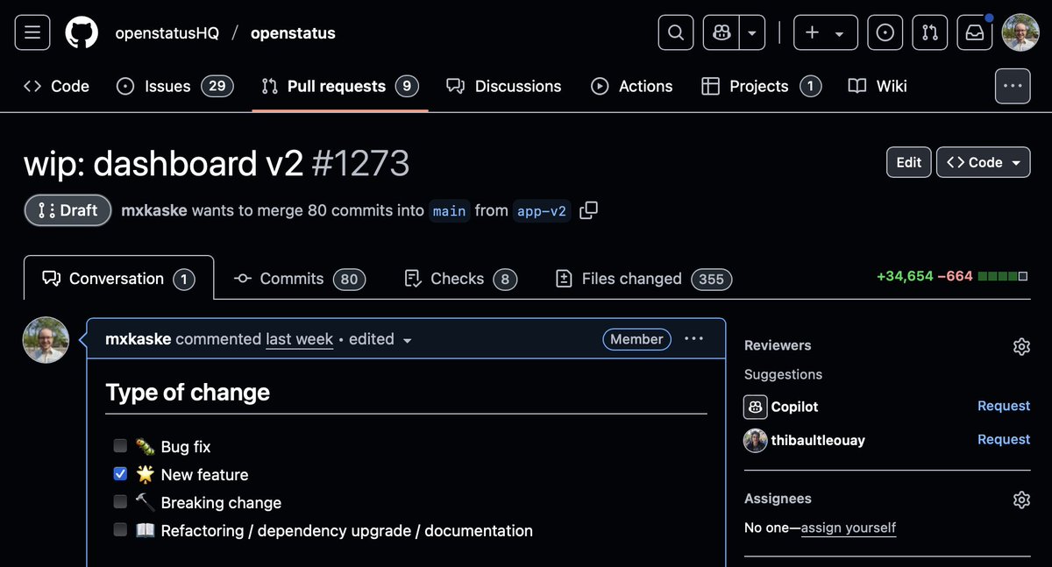Open the create new plus menu
Screen dimensions: 1052x567
click(x=825, y=33)
